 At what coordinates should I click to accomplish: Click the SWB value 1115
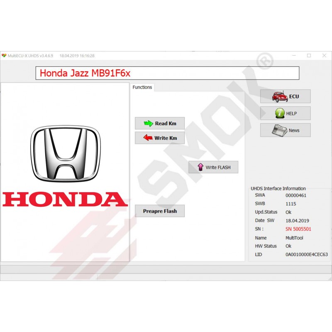pos(291,204)
